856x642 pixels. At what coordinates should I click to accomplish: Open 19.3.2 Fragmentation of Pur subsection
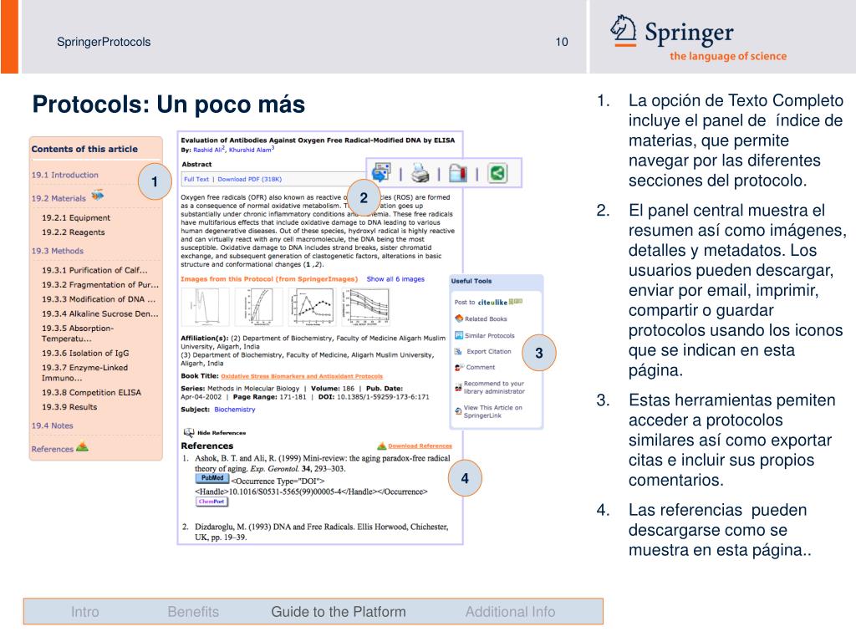(x=100, y=285)
